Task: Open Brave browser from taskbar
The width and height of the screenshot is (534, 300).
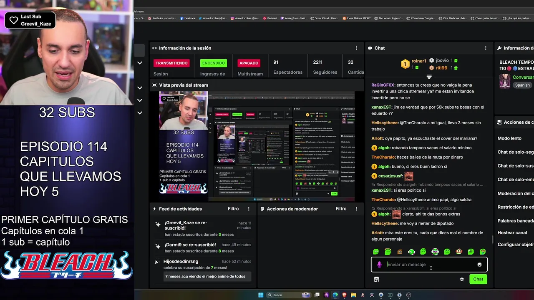Action: (x=344, y=295)
